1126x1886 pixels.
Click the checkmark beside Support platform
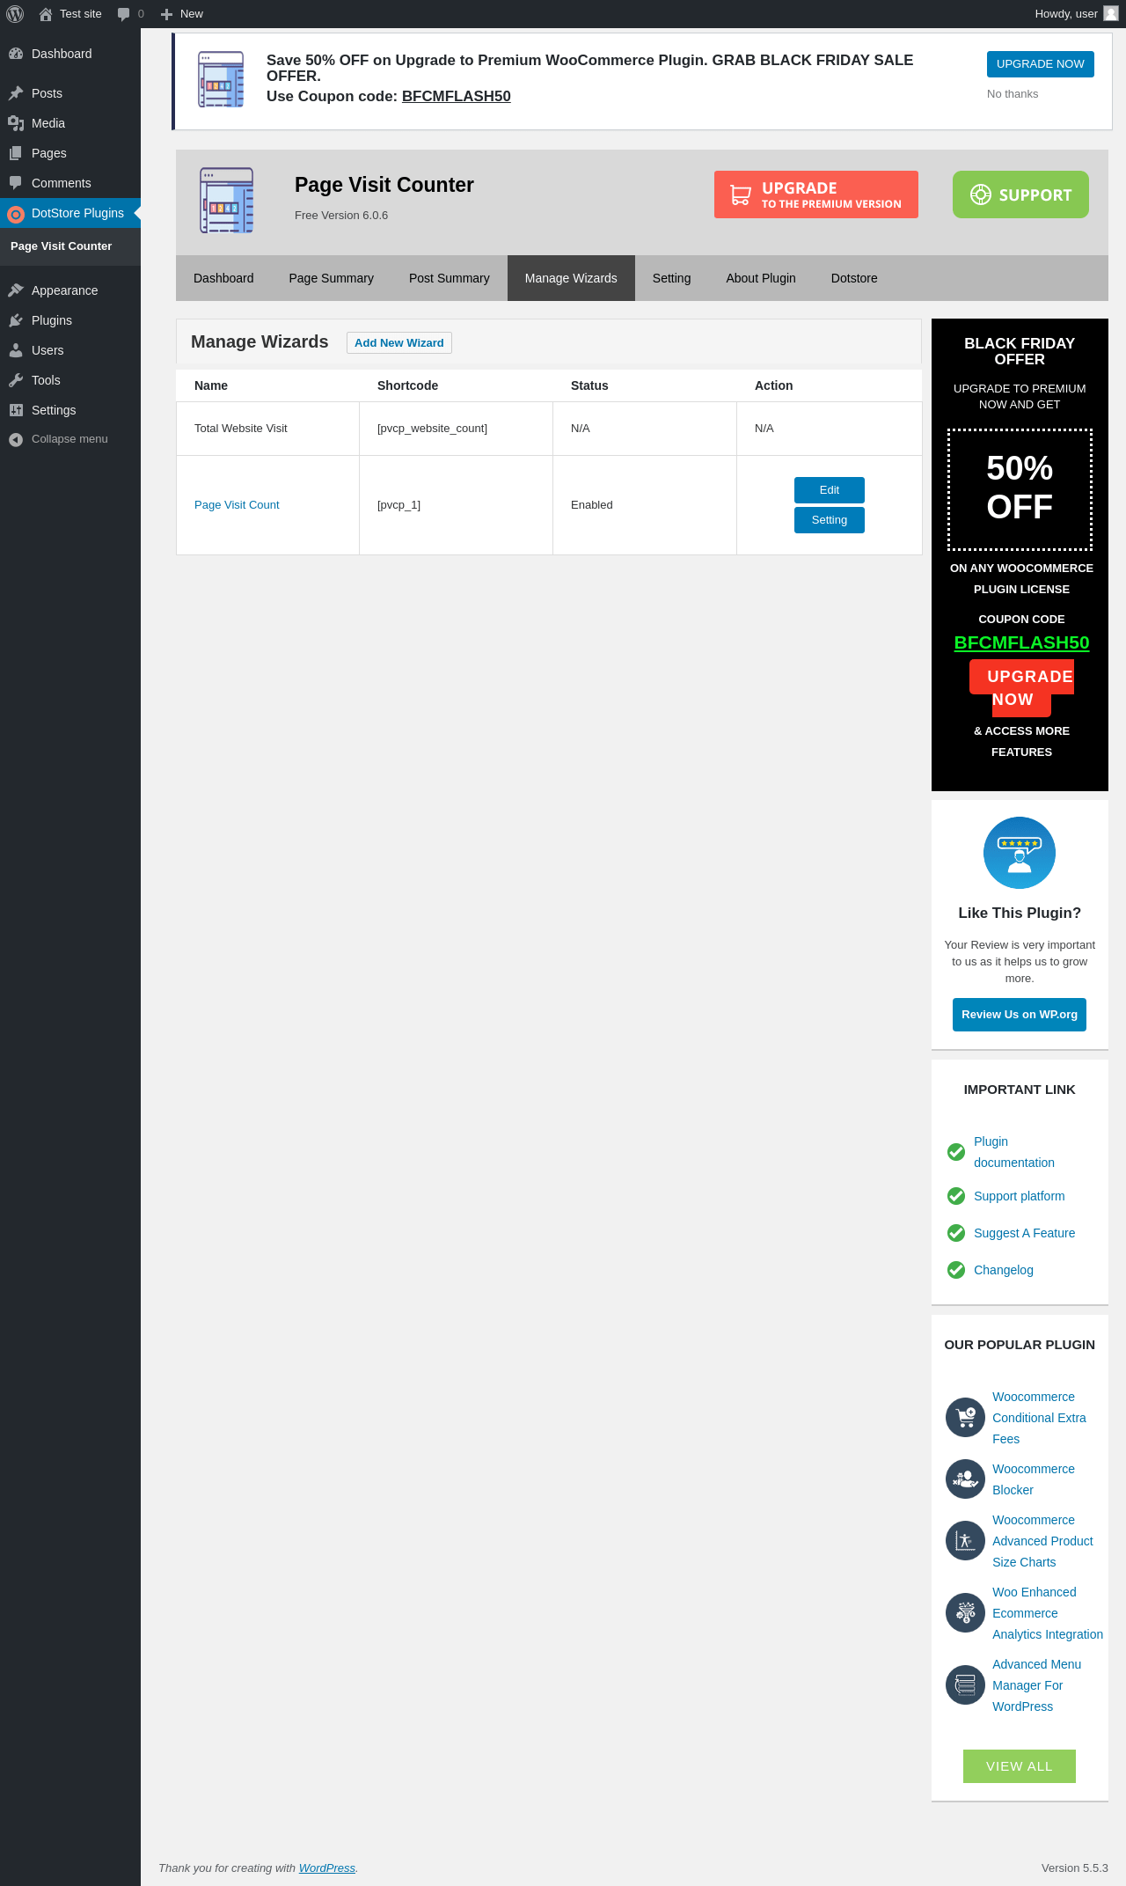click(956, 1196)
